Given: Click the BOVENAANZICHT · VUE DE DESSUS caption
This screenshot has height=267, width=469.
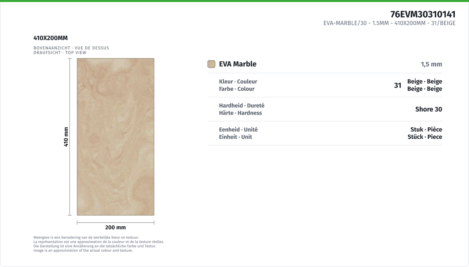Looking at the screenshot, I should [71, 48].
